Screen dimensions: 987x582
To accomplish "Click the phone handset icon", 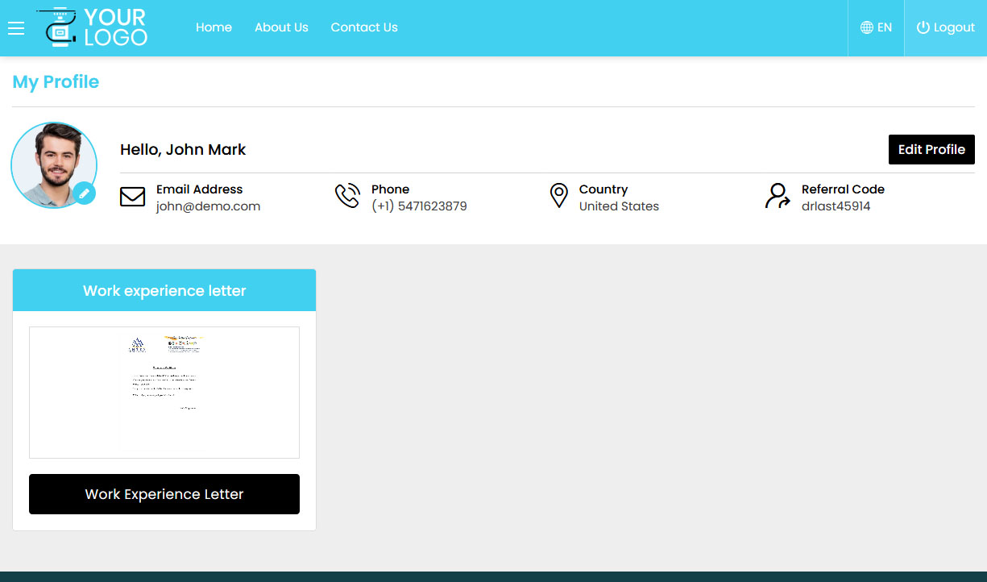I will click(x=347, y=196).
